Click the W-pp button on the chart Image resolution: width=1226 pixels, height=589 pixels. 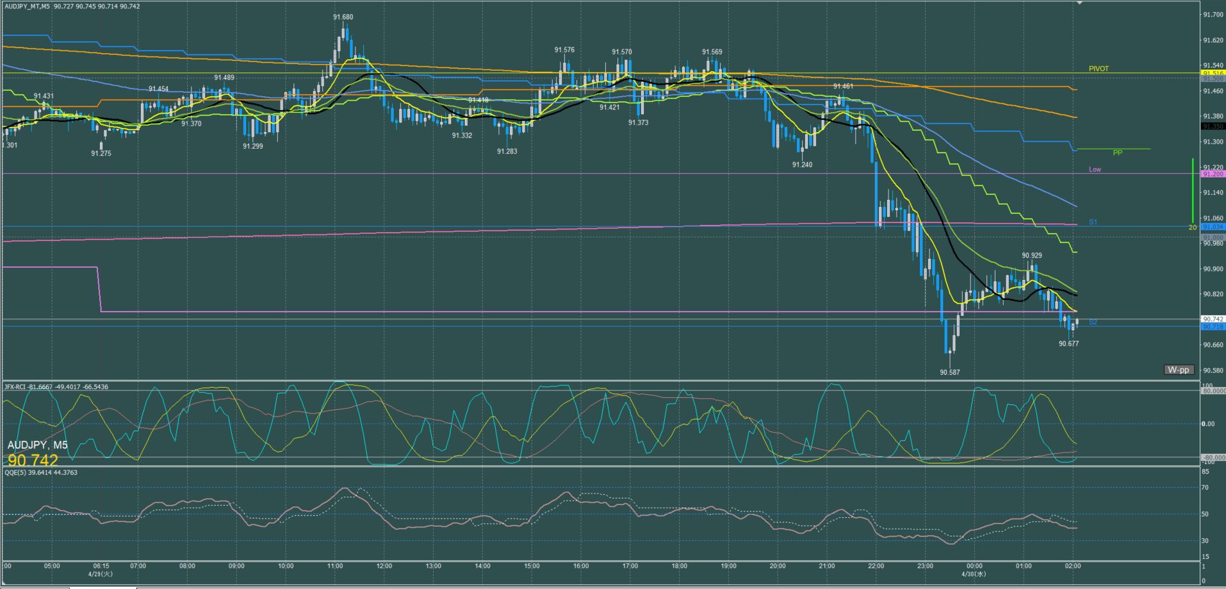tap(1179, 370)
